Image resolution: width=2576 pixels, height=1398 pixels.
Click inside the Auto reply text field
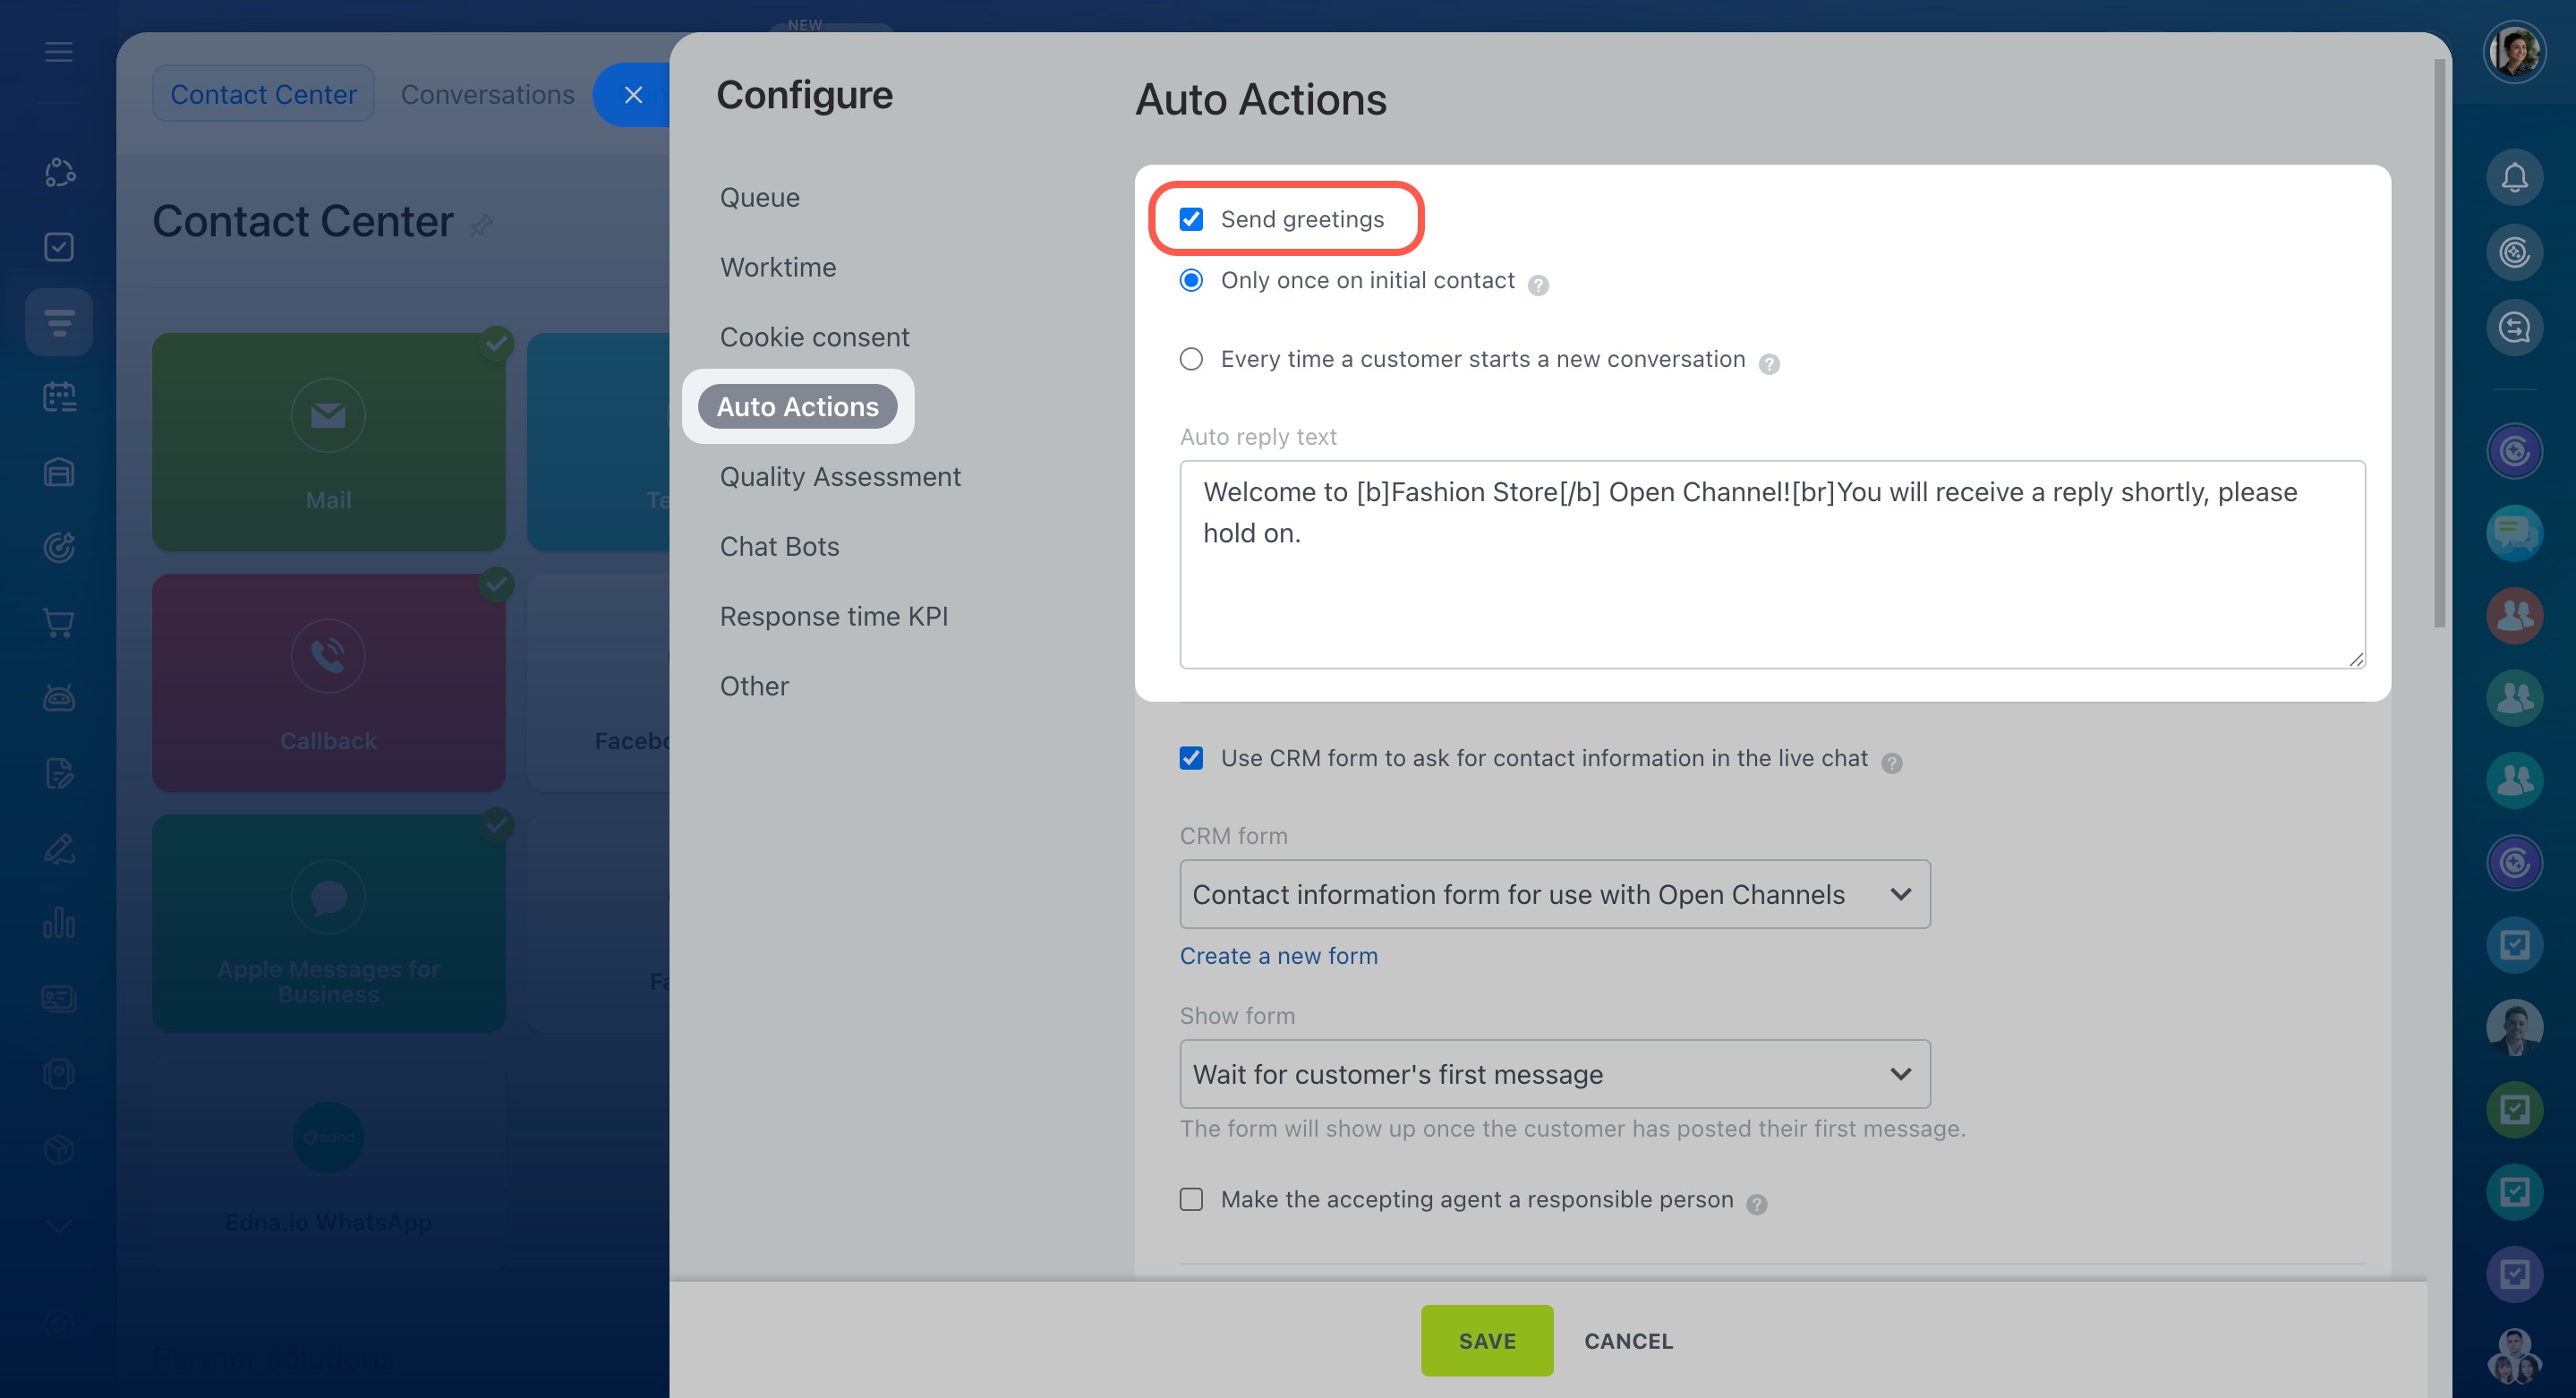1772,564
